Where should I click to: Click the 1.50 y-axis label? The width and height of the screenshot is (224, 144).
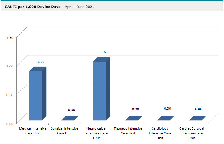10,37
